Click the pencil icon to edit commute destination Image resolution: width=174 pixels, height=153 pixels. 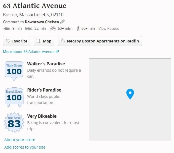pyautogui.click(x=62, y=22)
